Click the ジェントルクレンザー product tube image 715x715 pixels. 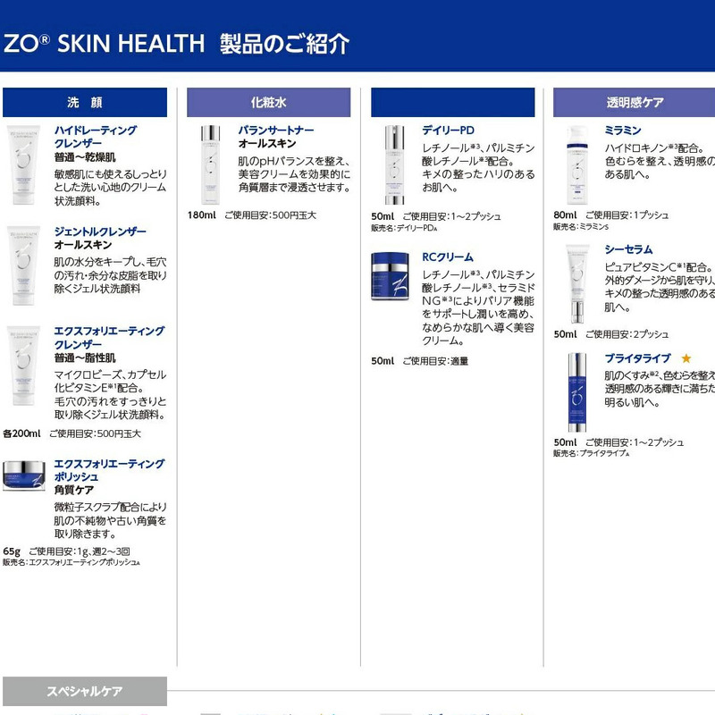[23, 265]
